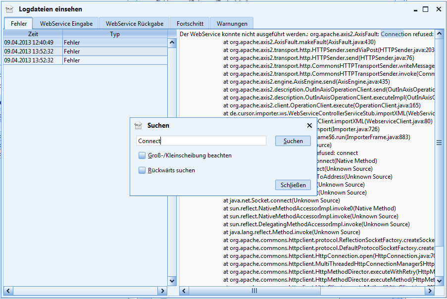Enable Groß-/Kleinschreibung beachten checkbox

[x=143, y=155]
